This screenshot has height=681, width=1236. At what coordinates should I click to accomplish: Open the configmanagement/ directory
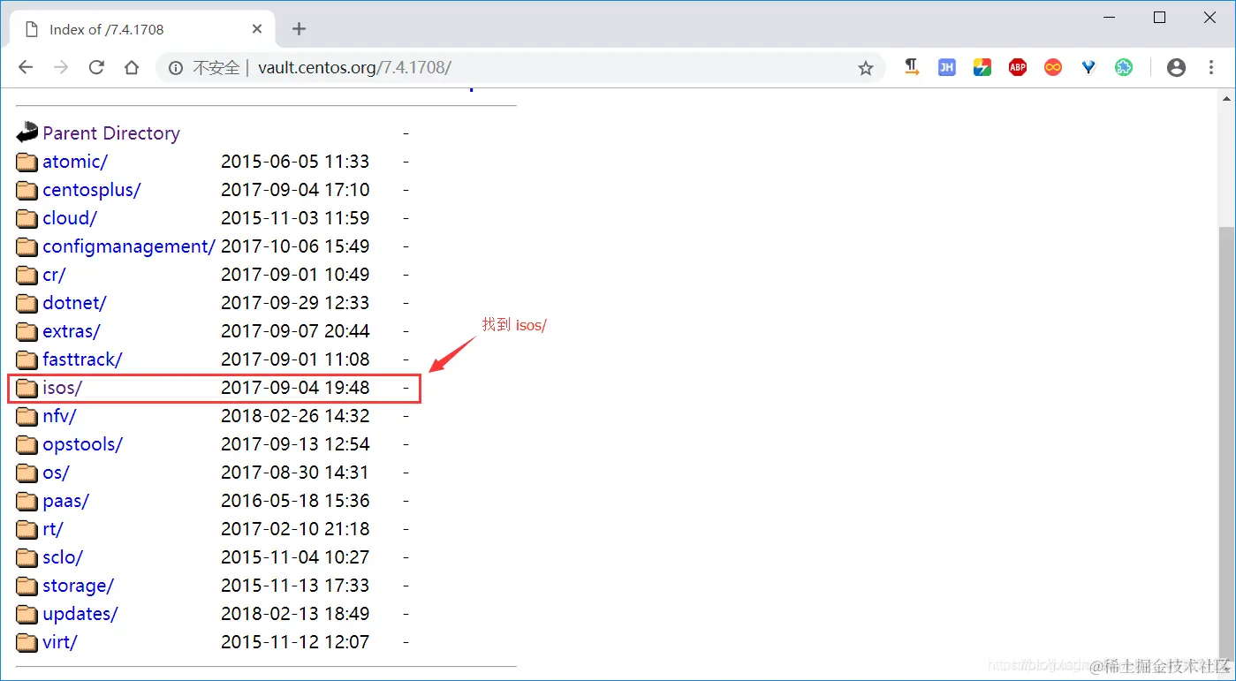[x=129, y=246]
